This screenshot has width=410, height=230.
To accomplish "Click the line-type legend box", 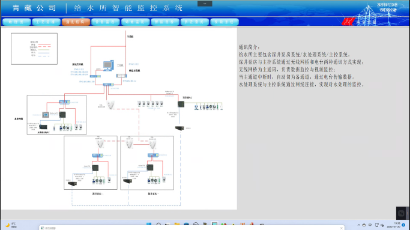I will click(34, 49).
